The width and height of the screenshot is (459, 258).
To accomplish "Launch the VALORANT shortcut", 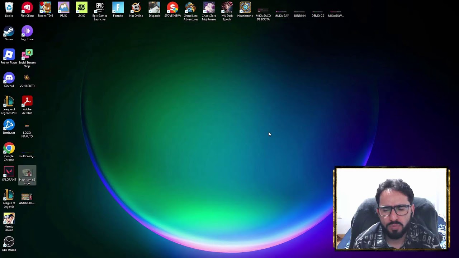I will pyautogui.click(x=9, y=173).
